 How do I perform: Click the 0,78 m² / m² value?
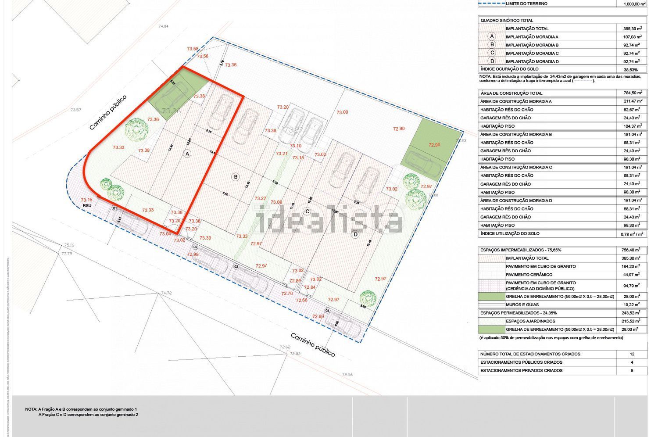(633, 234)
